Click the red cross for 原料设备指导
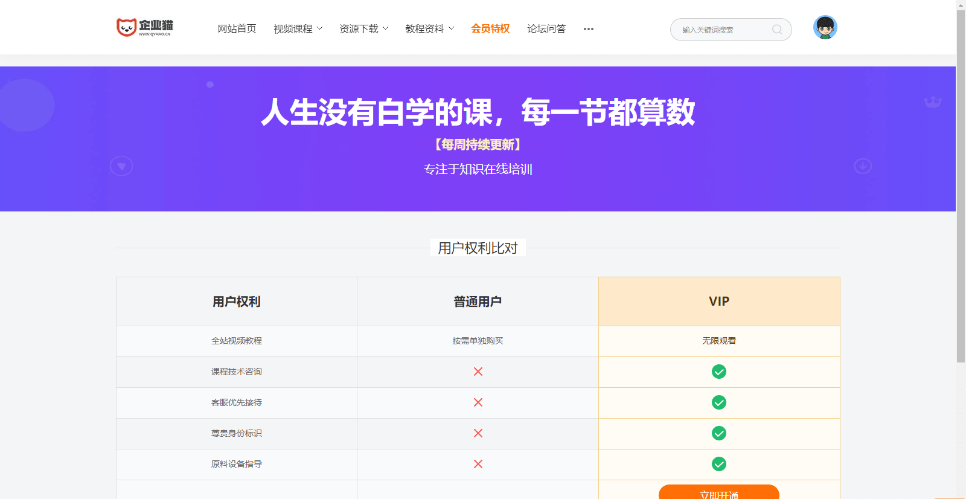 (478, 464)
